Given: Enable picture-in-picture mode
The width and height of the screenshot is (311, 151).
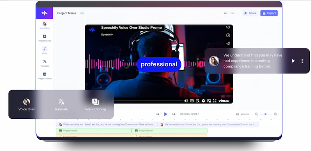Looking at the screenshot, I should (209, 101).
